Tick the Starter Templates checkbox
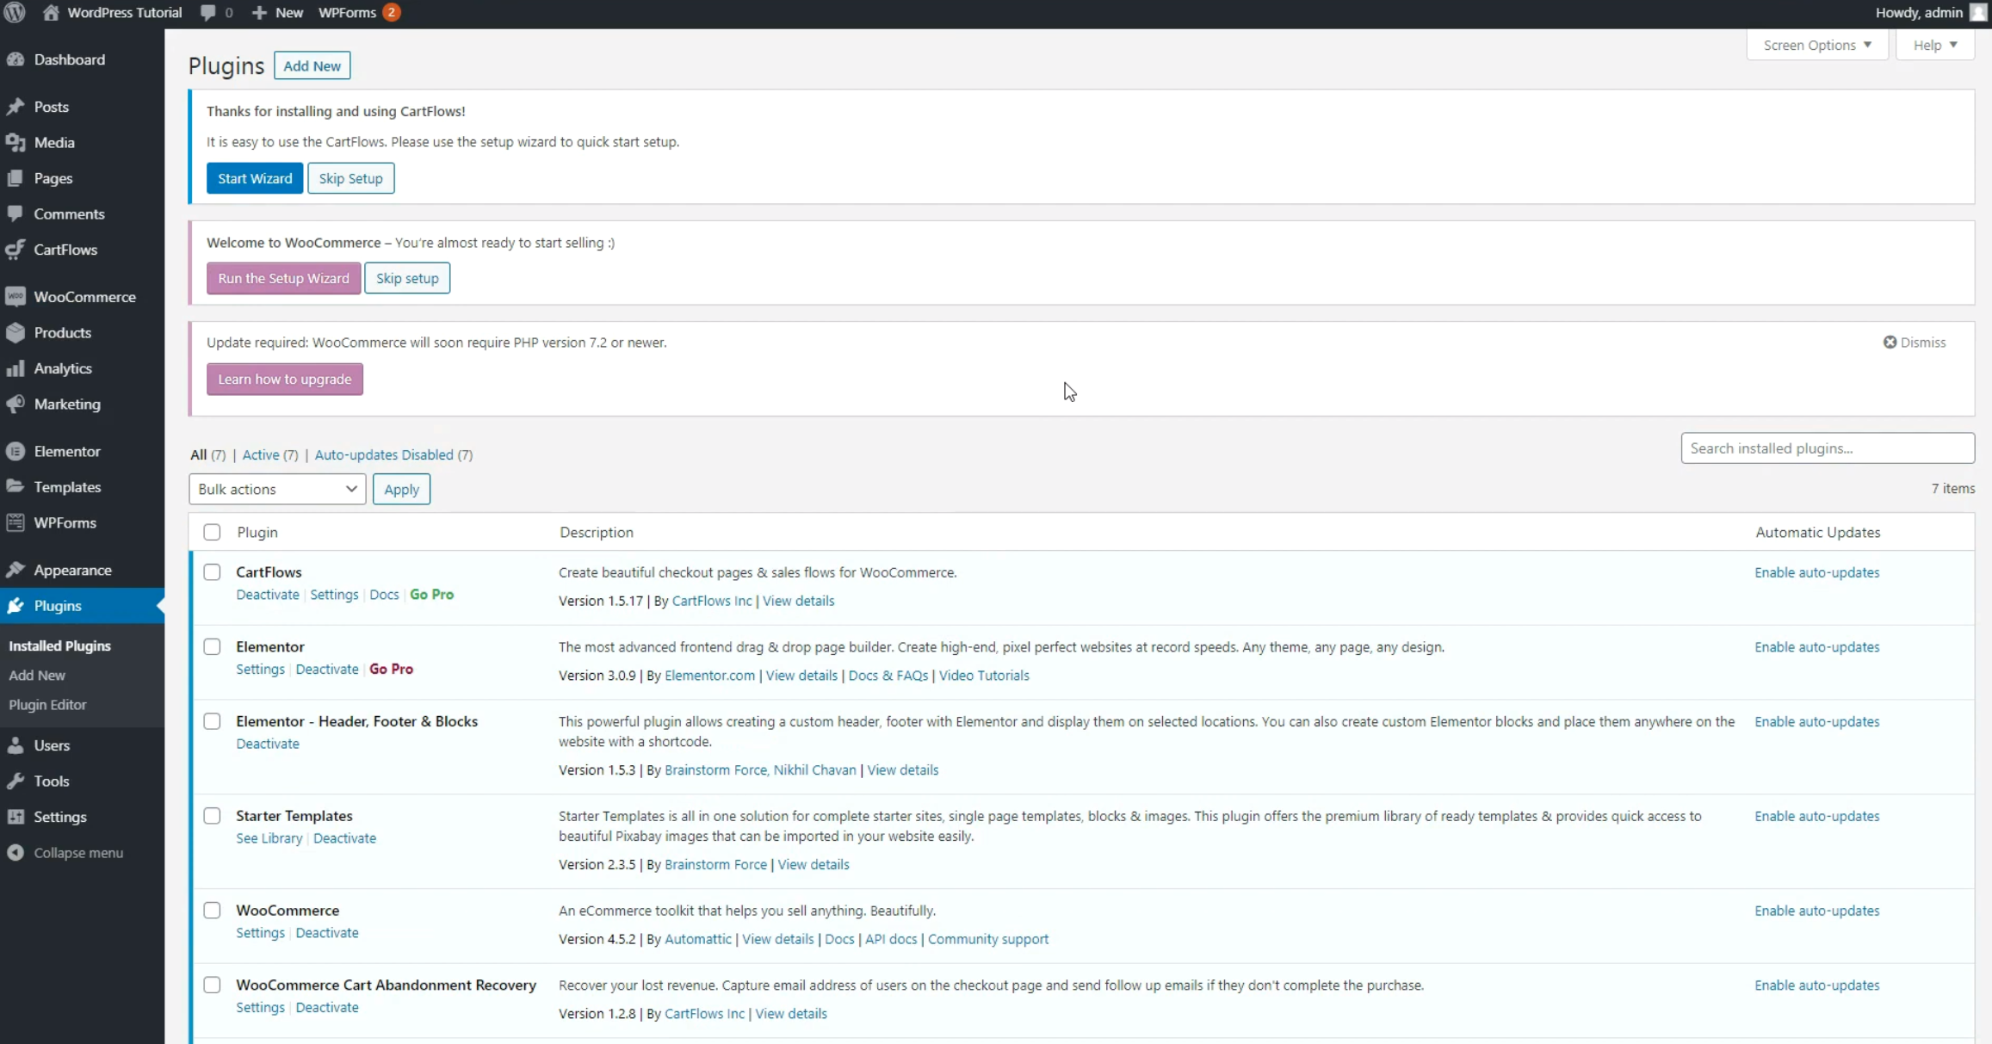Screen dimensions: 1992x1044 pyautogui.click(x=212, y=816)
